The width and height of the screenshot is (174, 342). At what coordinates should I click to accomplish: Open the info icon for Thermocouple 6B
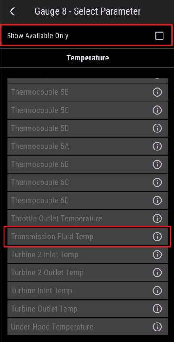[157, 165]
